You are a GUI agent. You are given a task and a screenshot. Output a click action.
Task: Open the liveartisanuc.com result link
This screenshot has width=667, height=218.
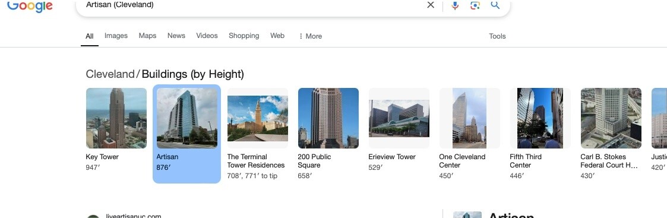tap(134, 216)
